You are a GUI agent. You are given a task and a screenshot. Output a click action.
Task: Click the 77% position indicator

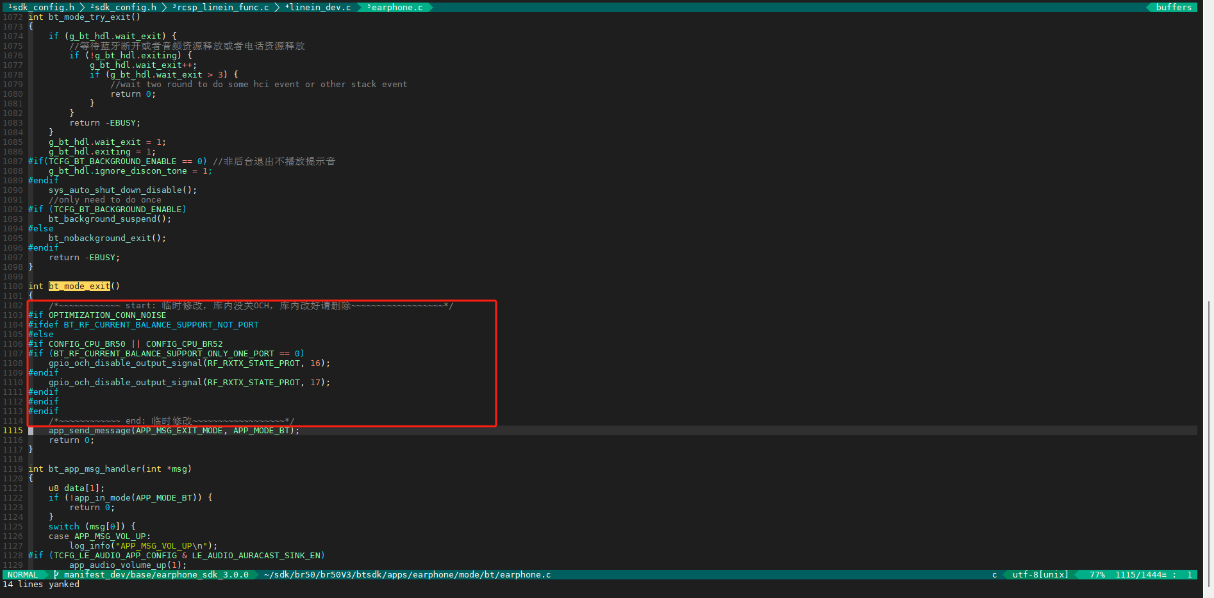tap(1097, 574)
